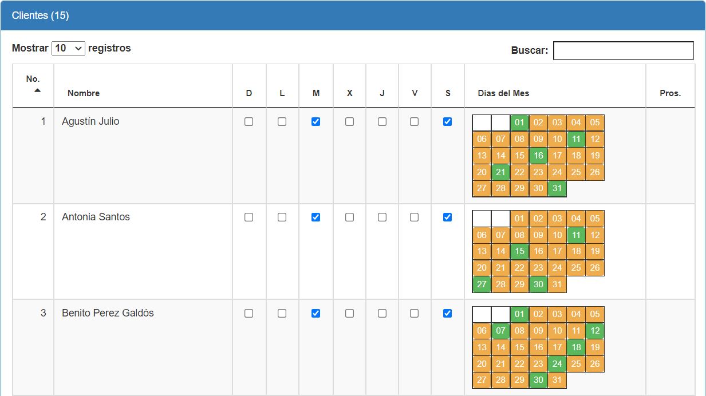Click day 31 in Agustín Julio's calendar
706x396 pixels.
click(557, 189)
